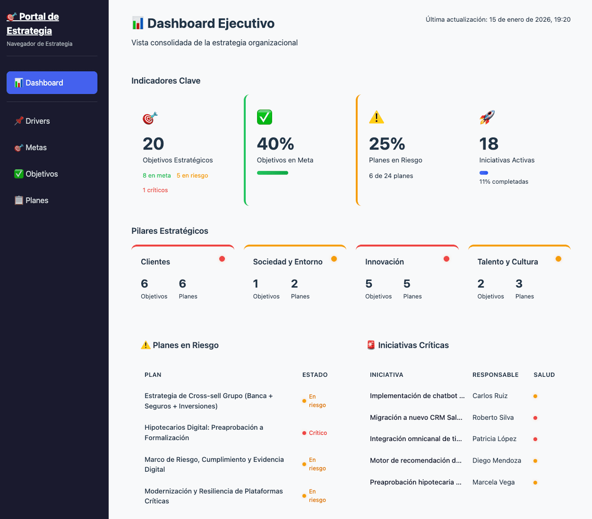This screenshot has height=519, width=592.
Task: Click the blue Iniciativas Activas progress bar
Action: tap(483, 173)
